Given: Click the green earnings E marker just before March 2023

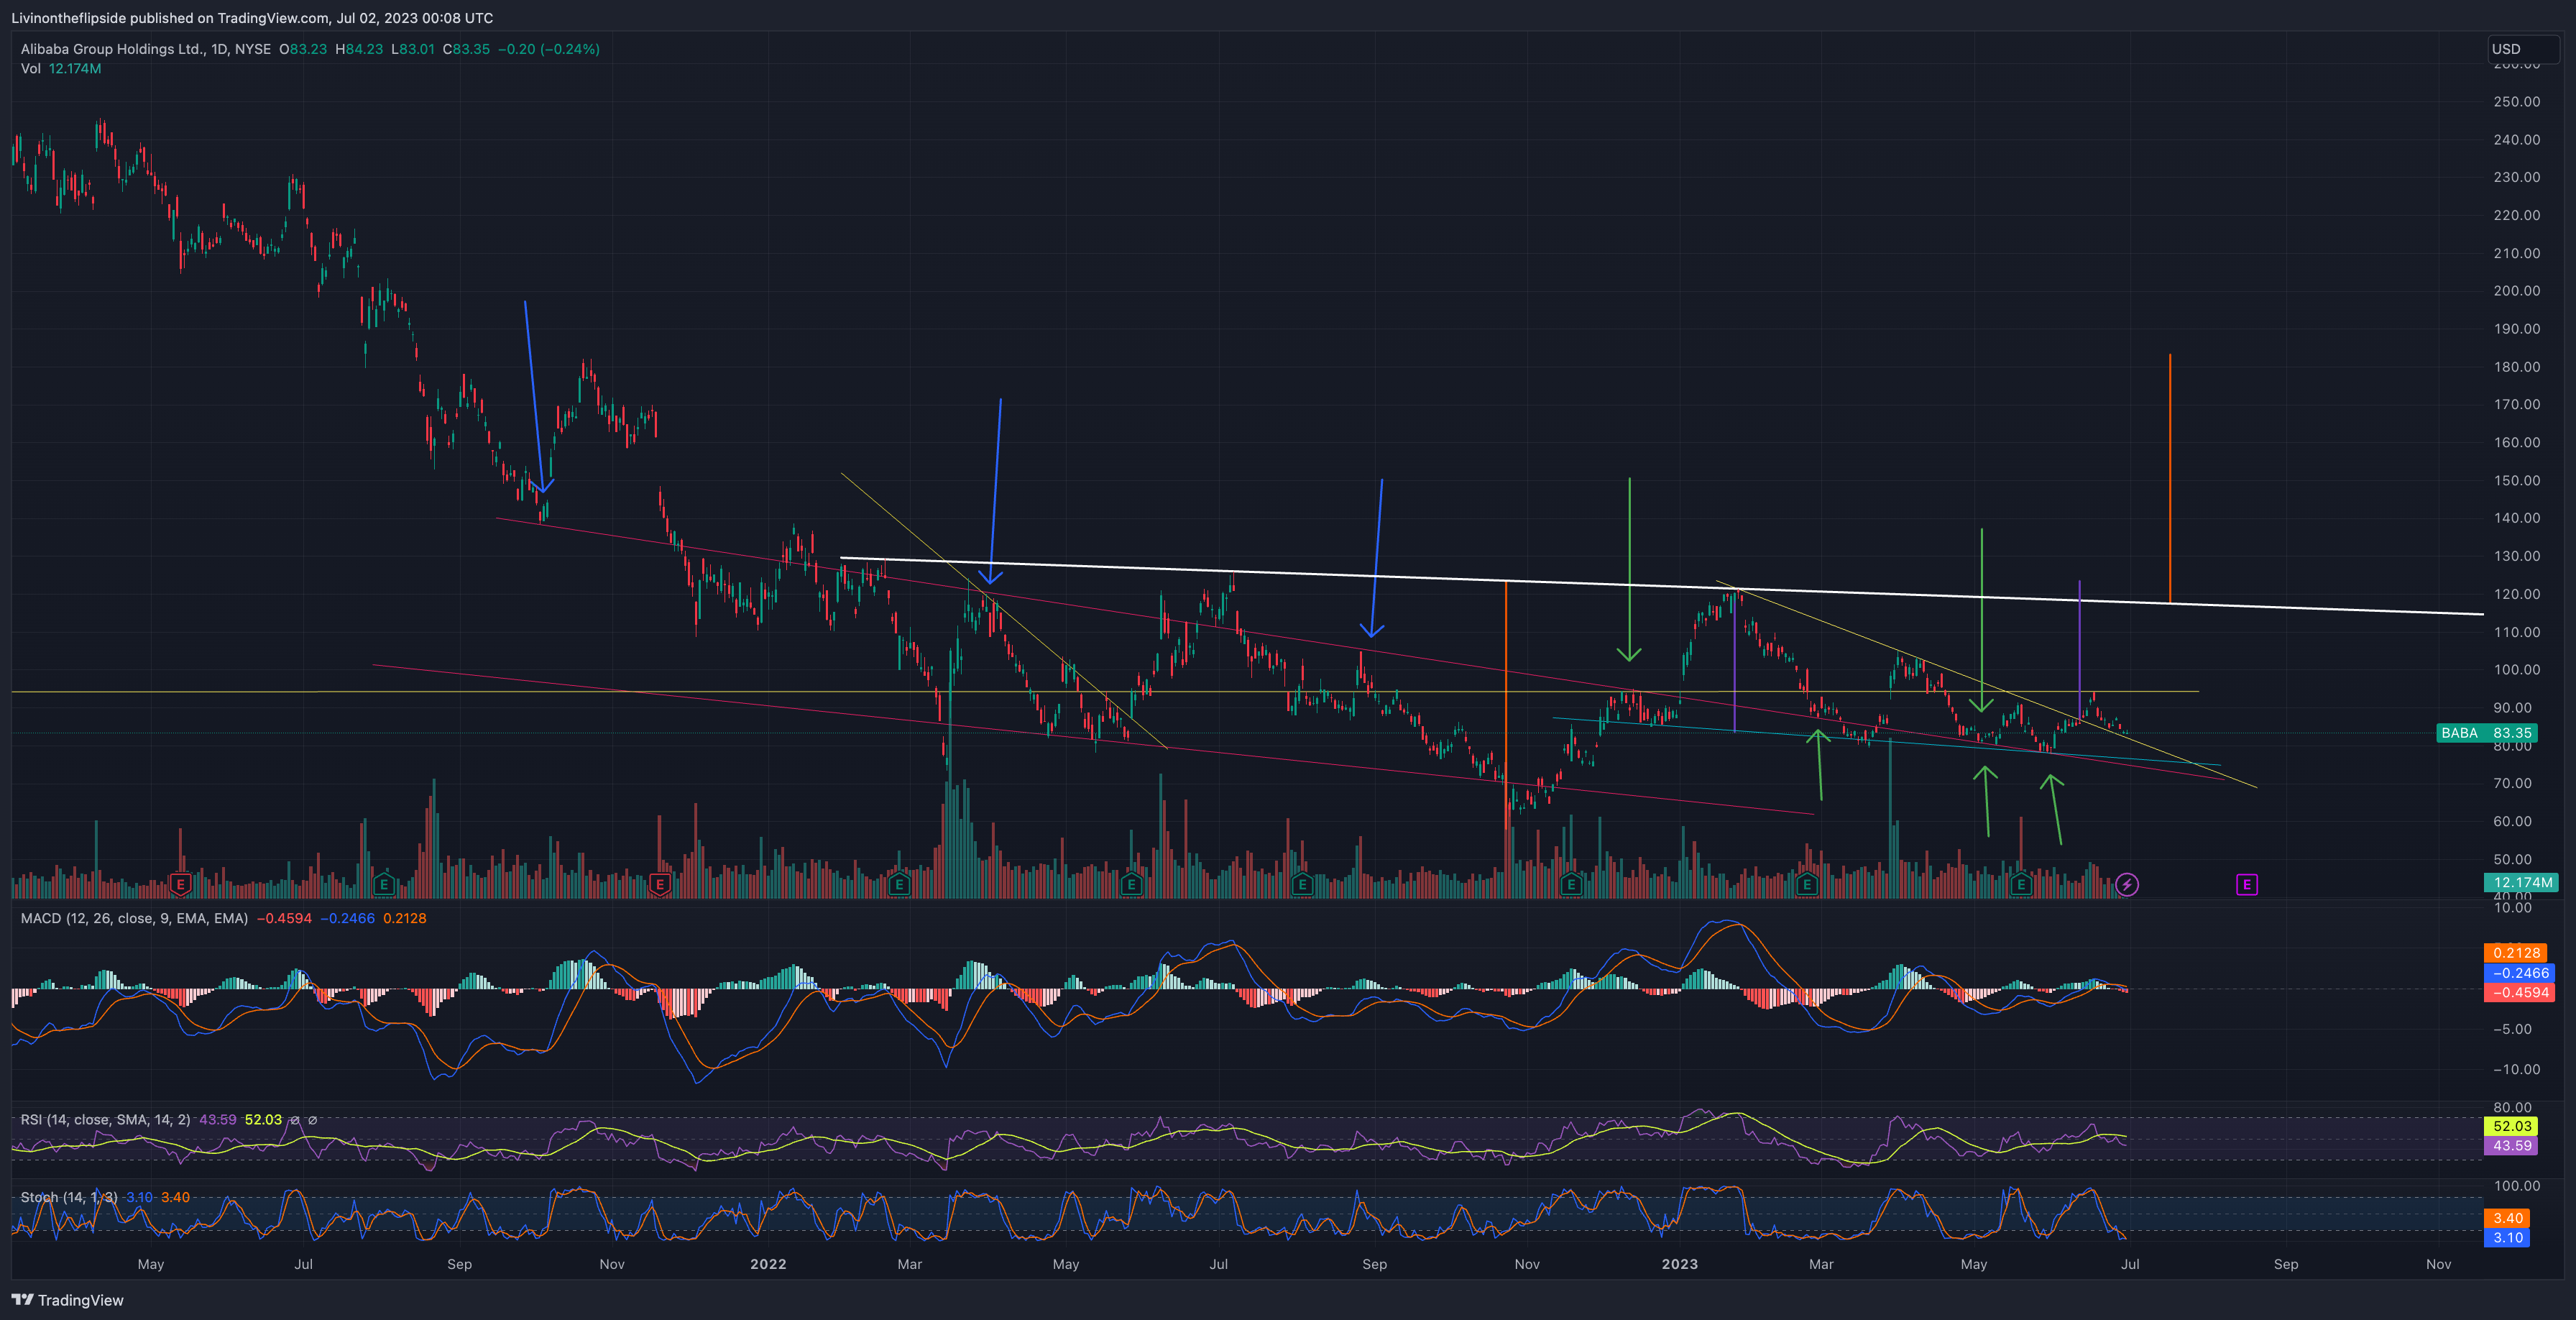Looking at the screenshot, I should [1806, 884].
